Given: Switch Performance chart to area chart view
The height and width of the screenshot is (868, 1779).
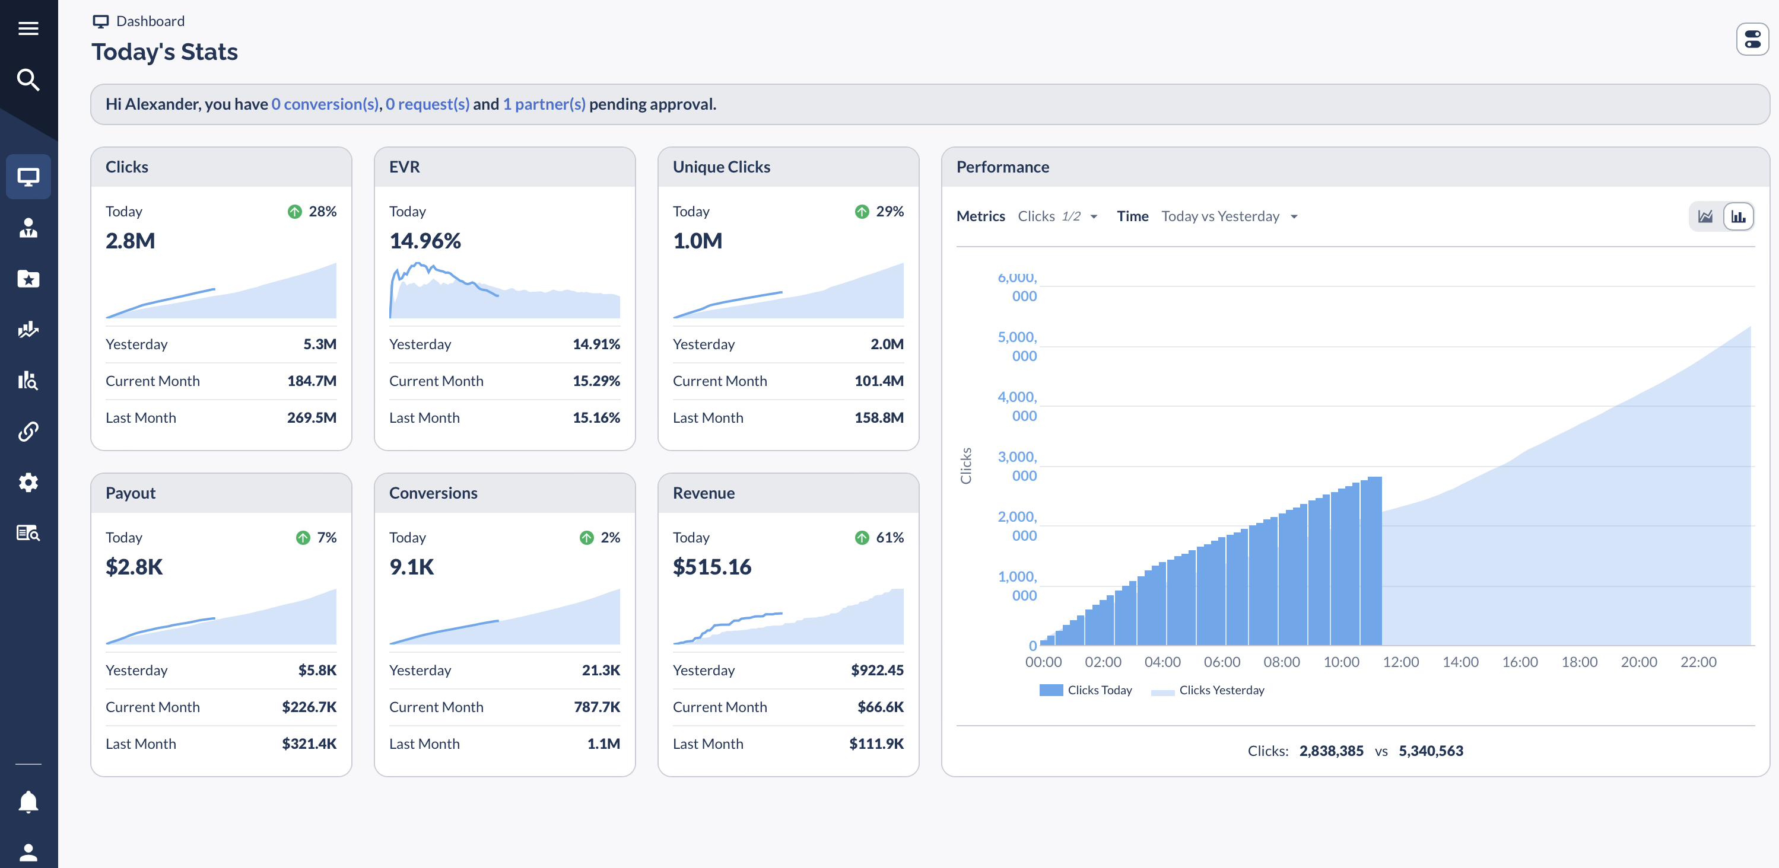Looking at the screenshot, I should coord(1705,216).
